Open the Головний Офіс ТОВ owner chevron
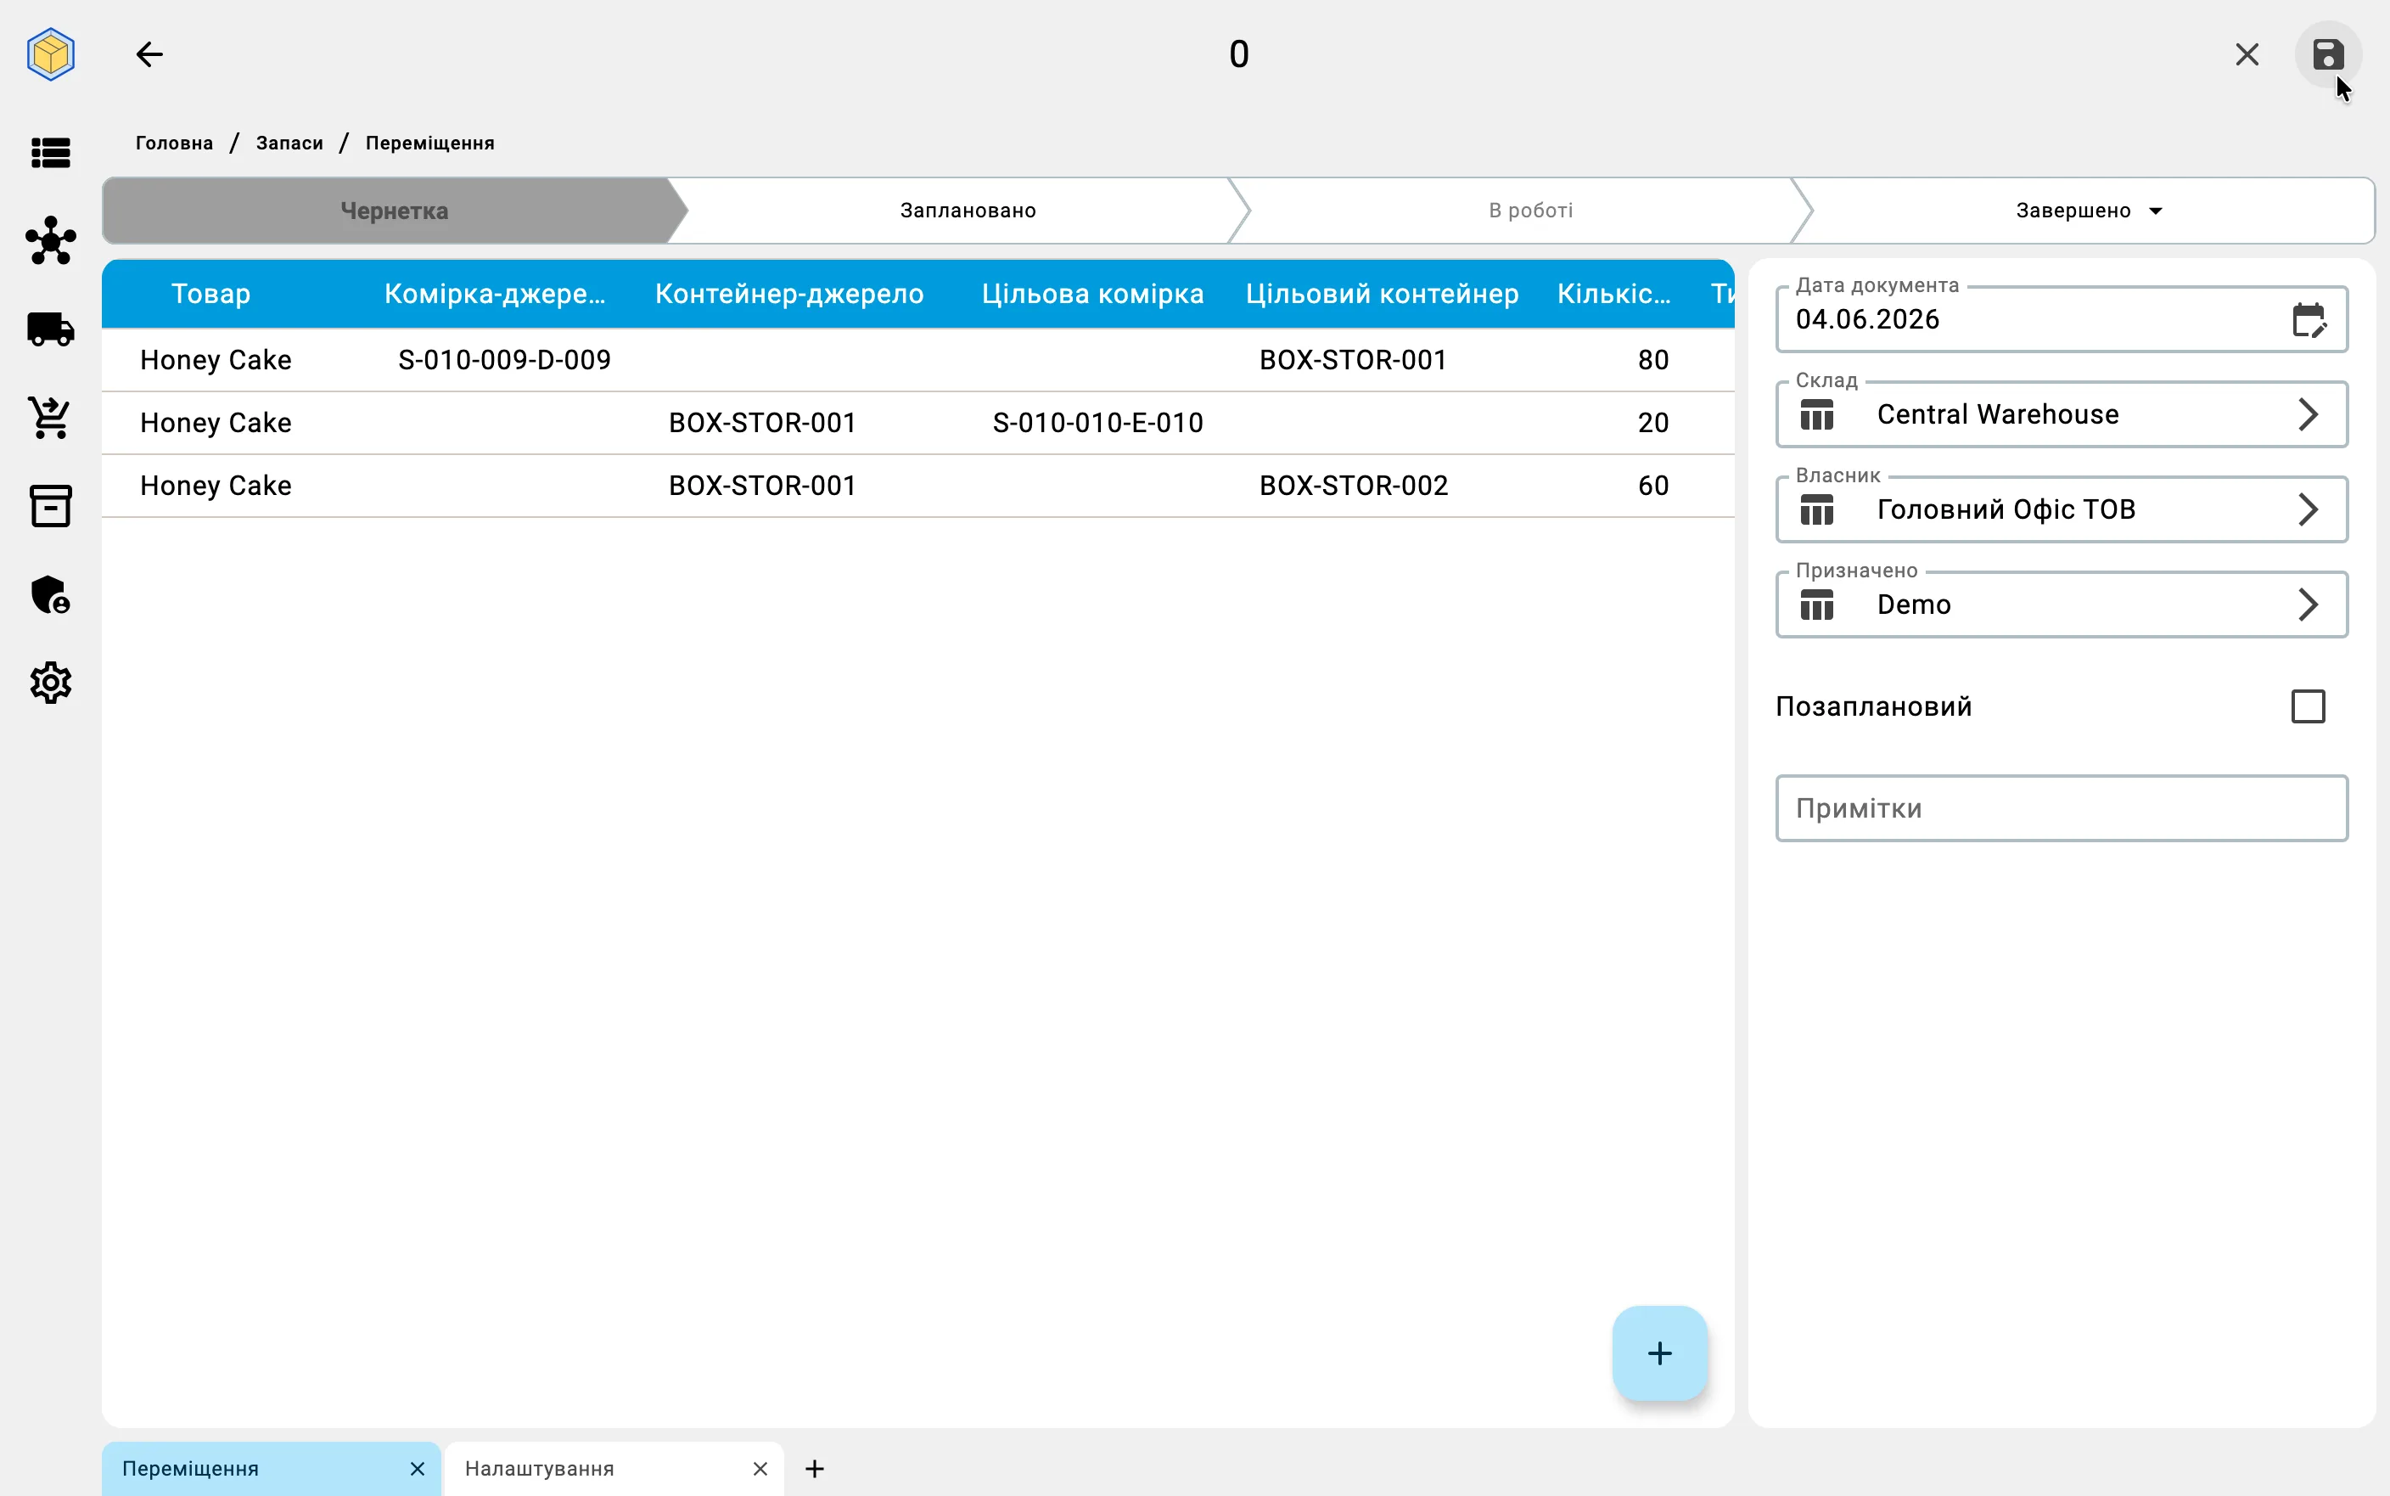Screen dimensions: 2390x1496 [x=2308, y=509]
